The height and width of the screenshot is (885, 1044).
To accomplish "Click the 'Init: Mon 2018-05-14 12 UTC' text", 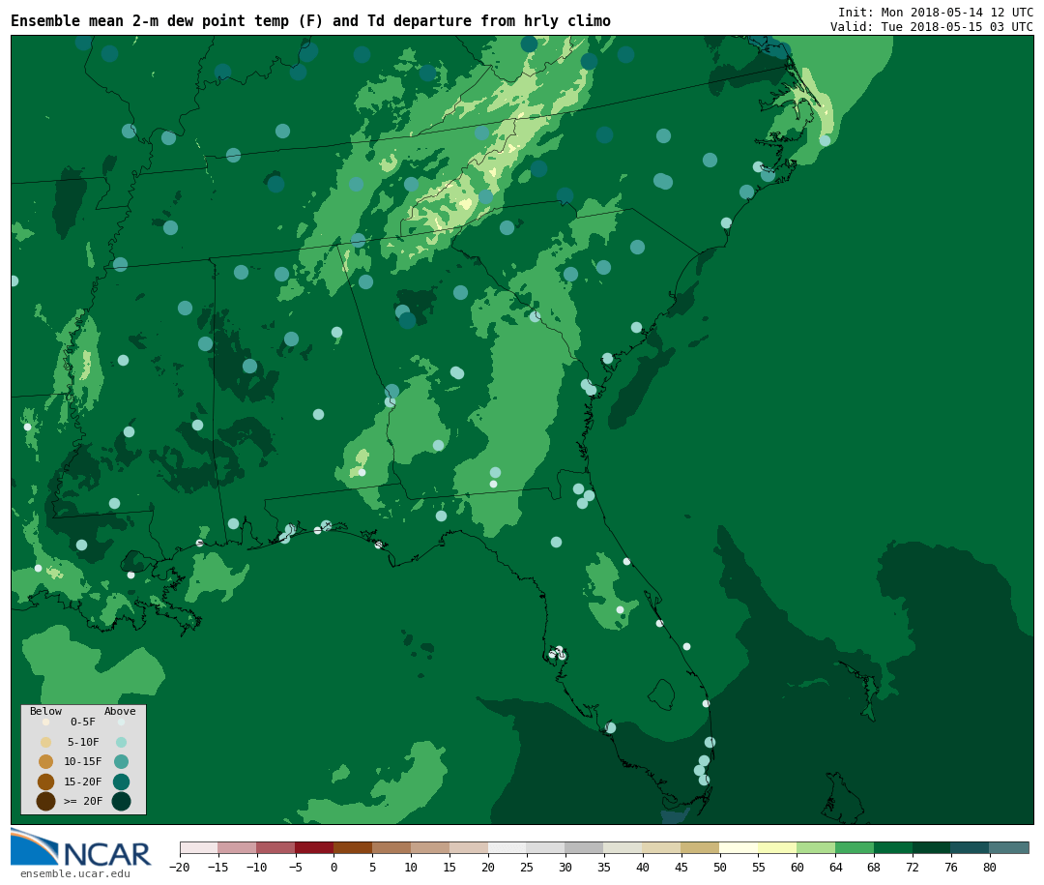I will click(x=936, y=12).
